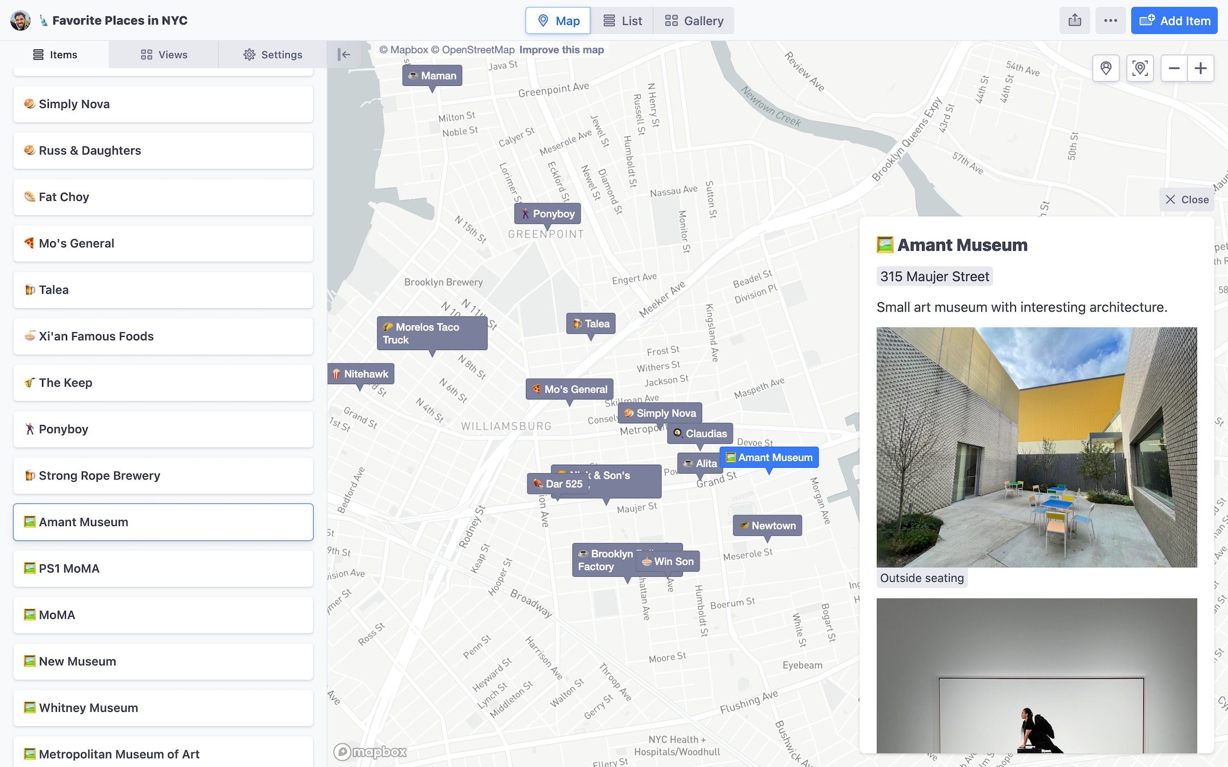Open the Outside seating photo
The width and height of the screenshot is (1228, 767).
coord(1036,447)
